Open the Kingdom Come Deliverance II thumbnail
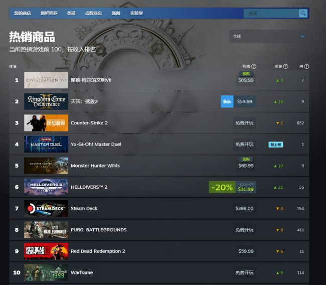 pyautogui.click(x=46, y=101)
